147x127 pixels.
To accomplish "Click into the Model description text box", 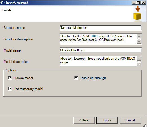I will point(98,61).
